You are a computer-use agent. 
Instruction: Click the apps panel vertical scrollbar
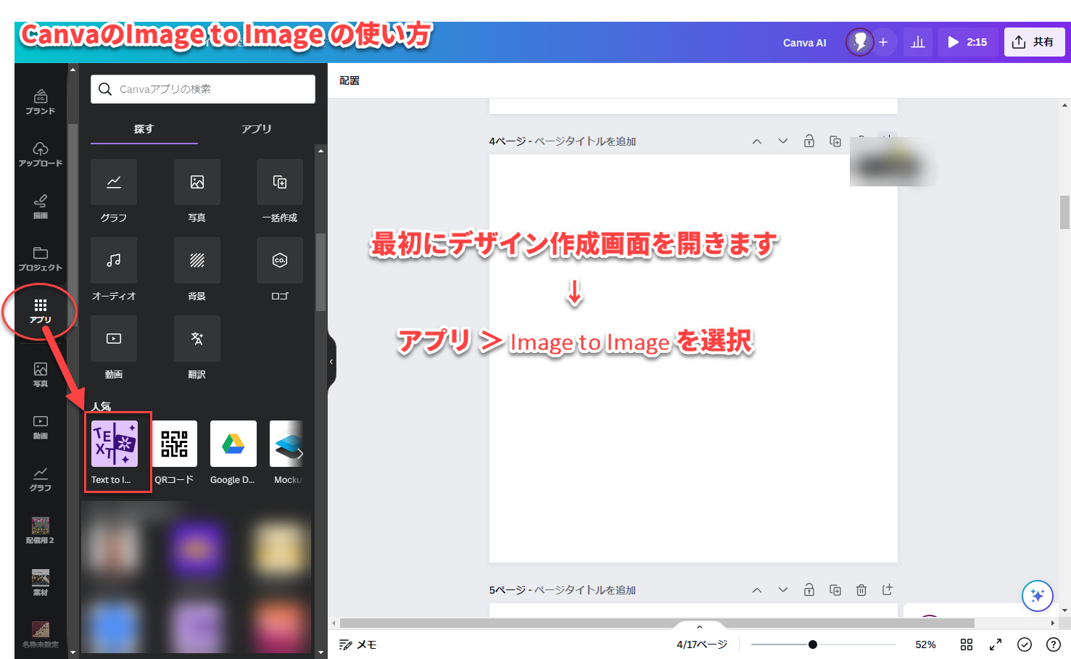[321, 272]
